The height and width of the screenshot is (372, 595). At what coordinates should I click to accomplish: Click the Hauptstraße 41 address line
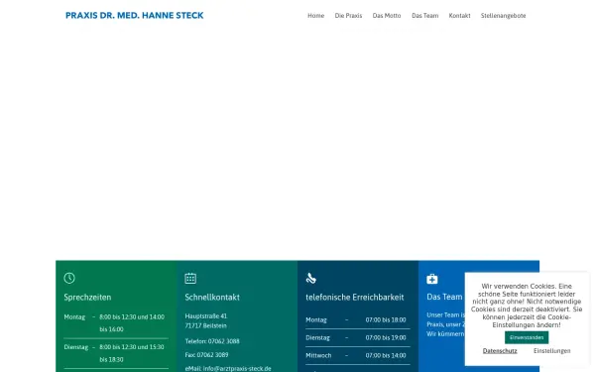tap(206, 315)
